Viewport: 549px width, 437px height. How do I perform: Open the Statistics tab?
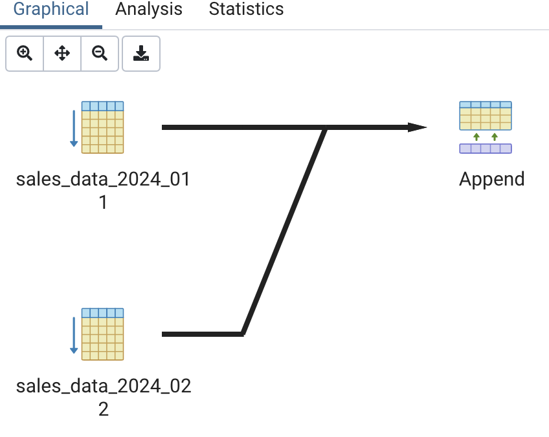point(246,10)
